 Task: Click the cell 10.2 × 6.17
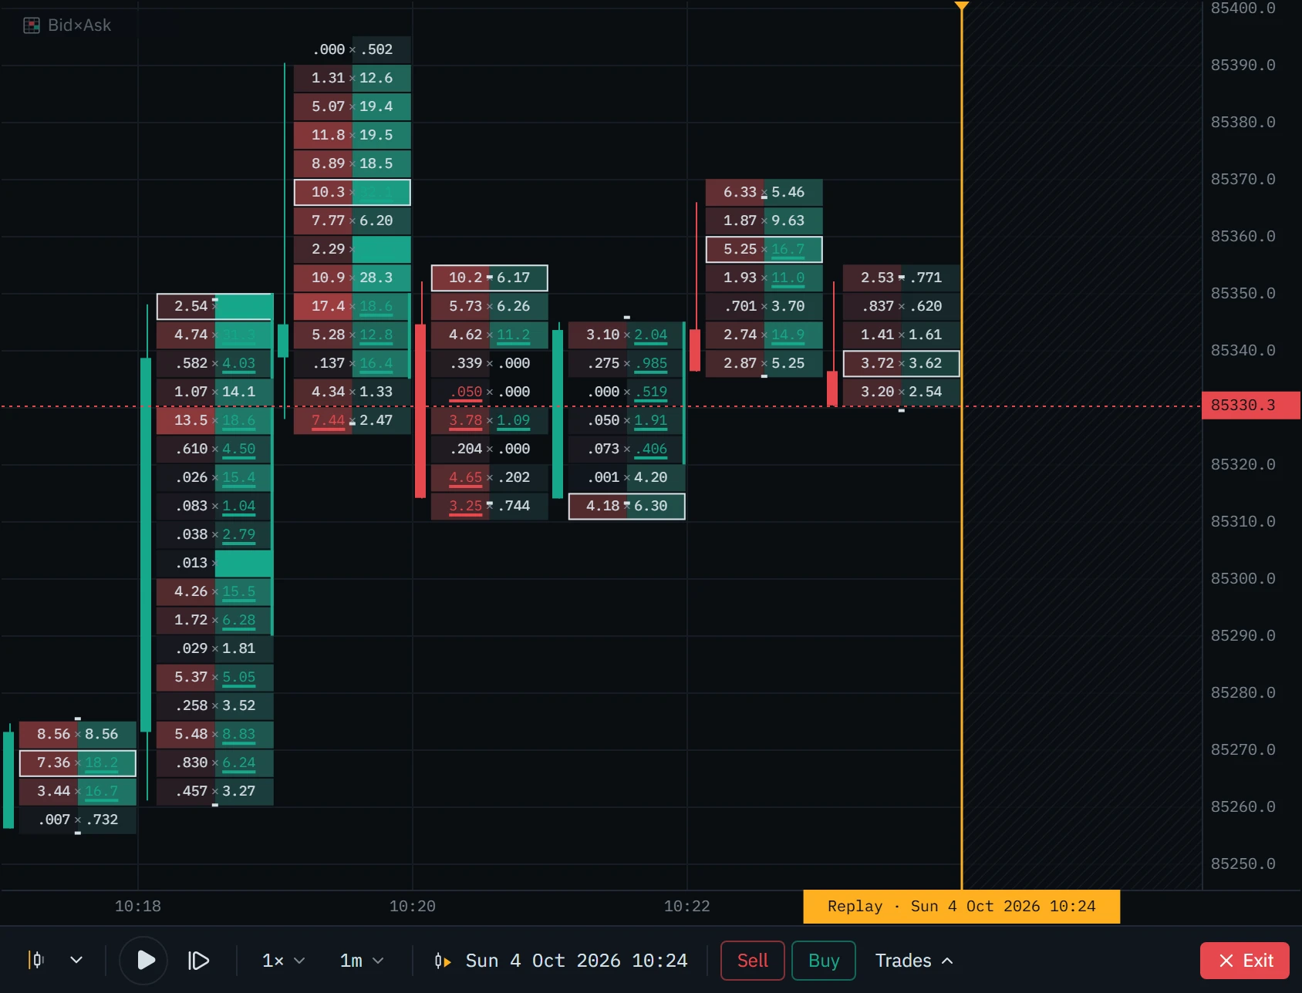(489, 278)
